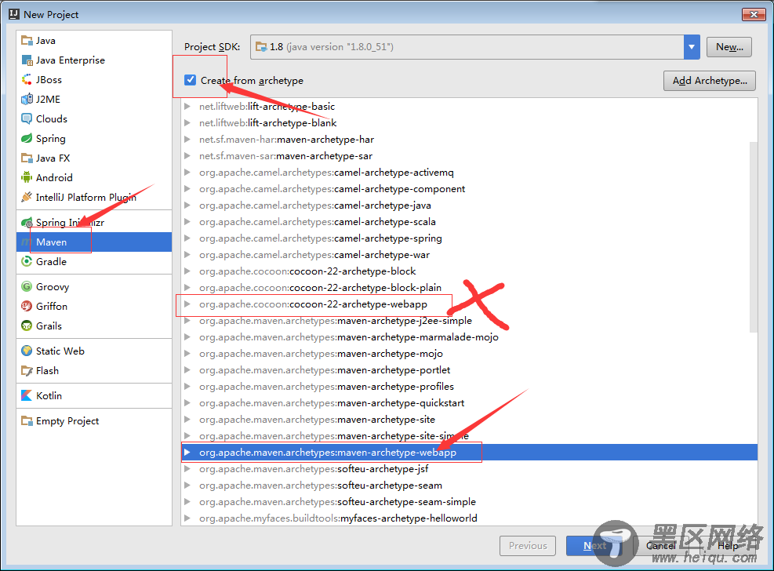Image resolution: width=774 pixels, height=571 pixels.
Task: Expand maven-archetype-har node
Action: pos(187,139)
